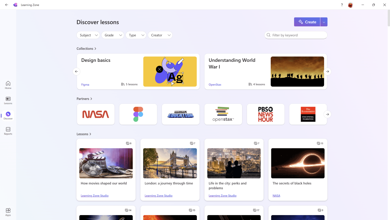The width and height of the screenshot is (390, 220).
Task: Select Discover in the sidebar
Action: pyautogui.click(x=8, y=116)
